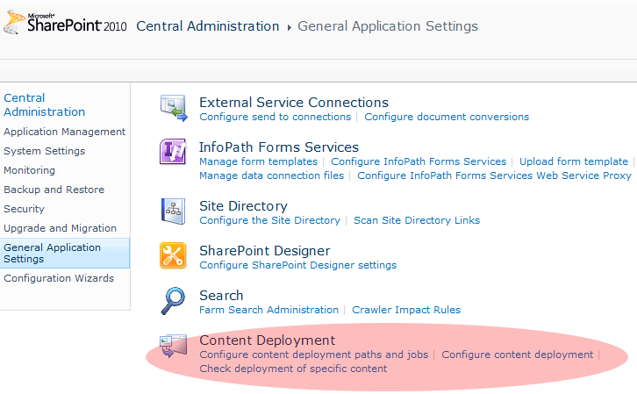
Task: Click the Site Directory icon
Action: click(x=173, y=212)
